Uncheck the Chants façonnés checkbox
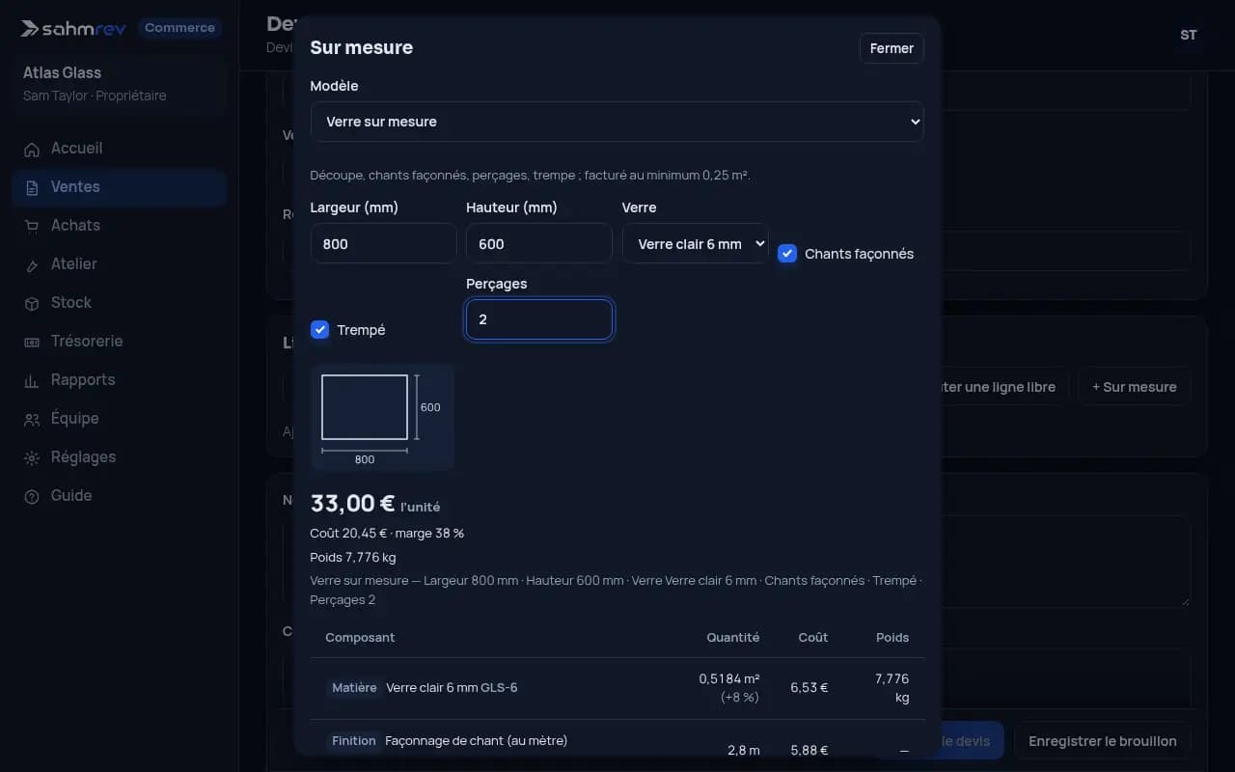The height and width of the screenshot is (772, 1235). (787, 253)
